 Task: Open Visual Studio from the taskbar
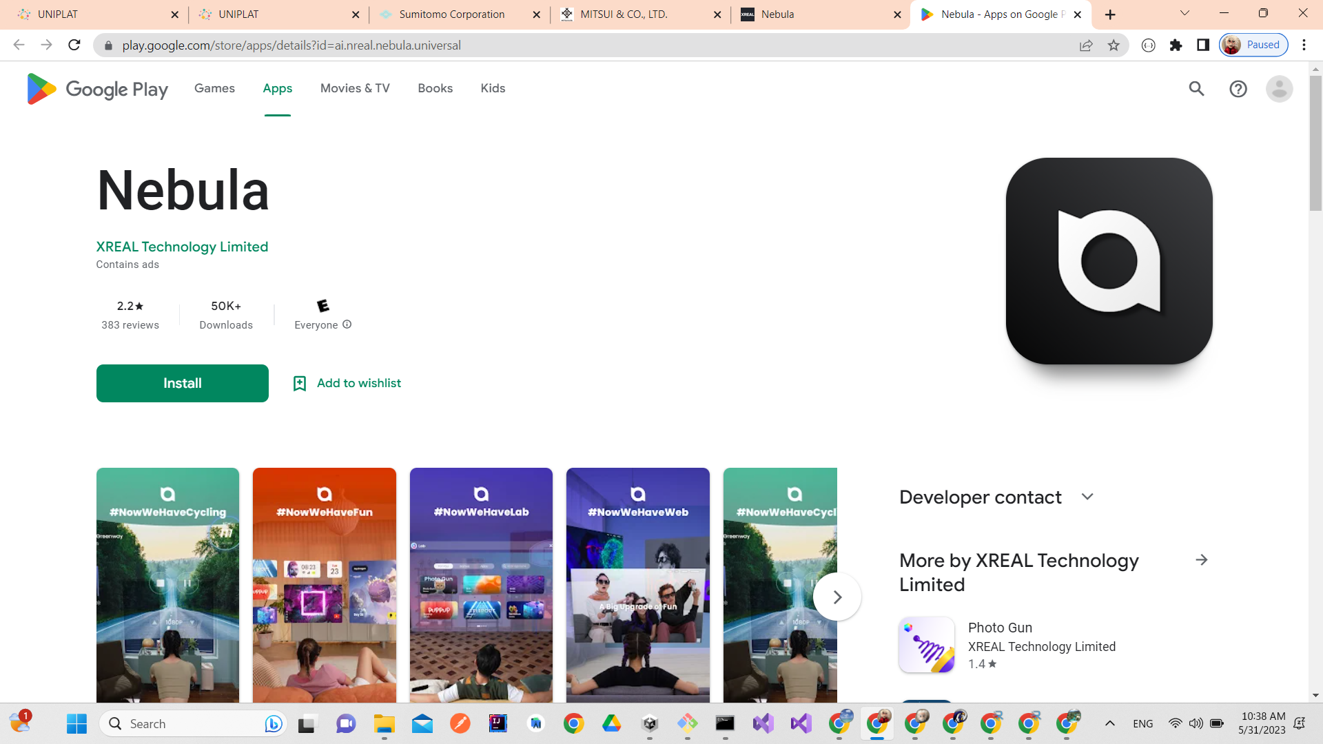coord(763,723)
